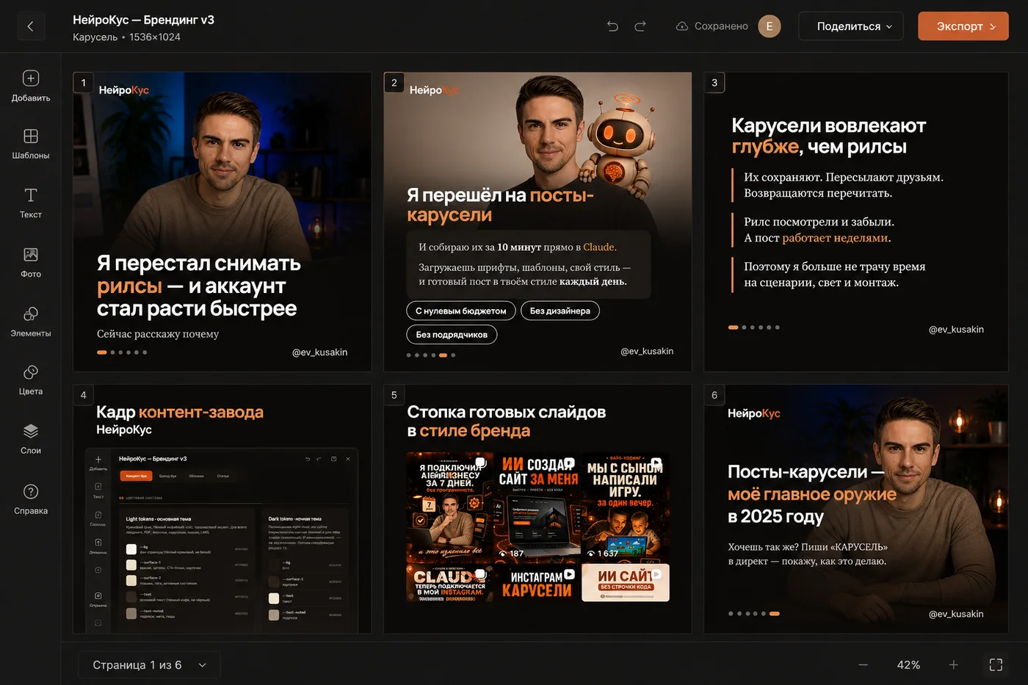Open the Слои layers panel
The width and height of the screenshot is (1028, 685).
pyautogui.click(x=30, y=438)
